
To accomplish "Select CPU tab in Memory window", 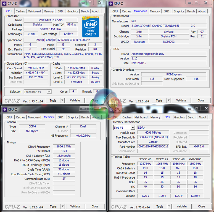I will 9,117.
